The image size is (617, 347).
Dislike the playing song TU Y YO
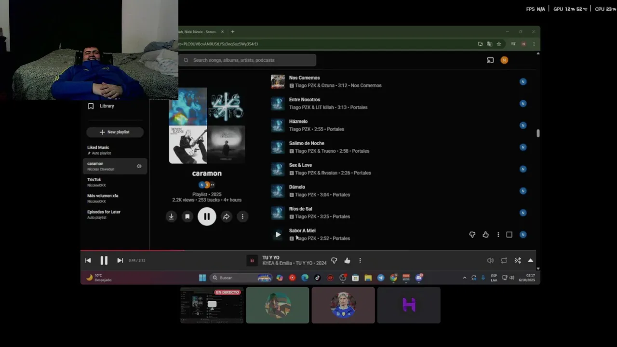pyautogui.click(x=334, y=260)
